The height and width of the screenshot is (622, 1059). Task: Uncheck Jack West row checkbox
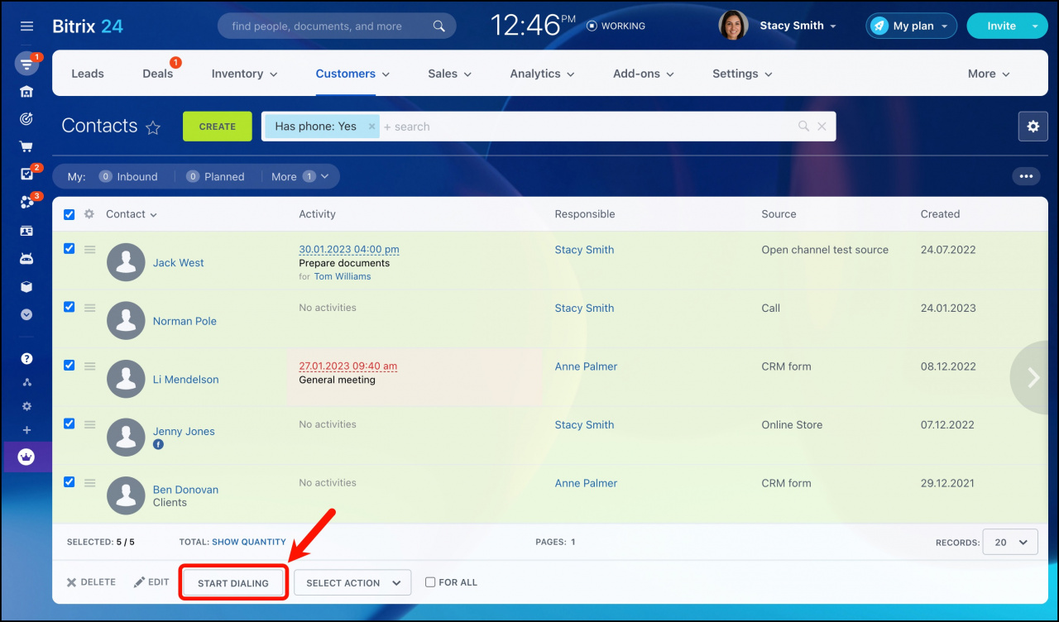69,248
